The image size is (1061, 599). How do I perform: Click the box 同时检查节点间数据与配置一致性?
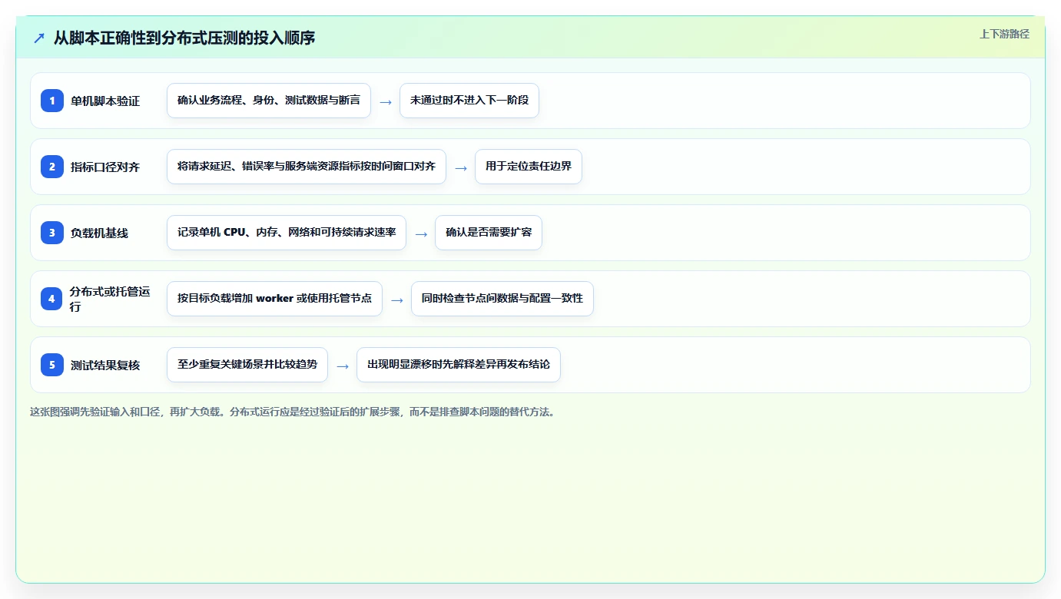(502, 299)
